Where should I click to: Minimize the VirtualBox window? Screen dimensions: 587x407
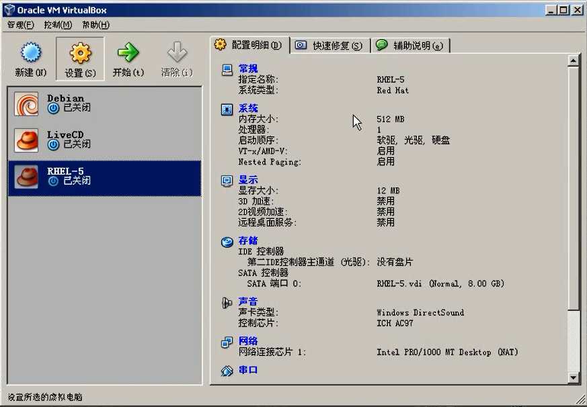(551, 10)
